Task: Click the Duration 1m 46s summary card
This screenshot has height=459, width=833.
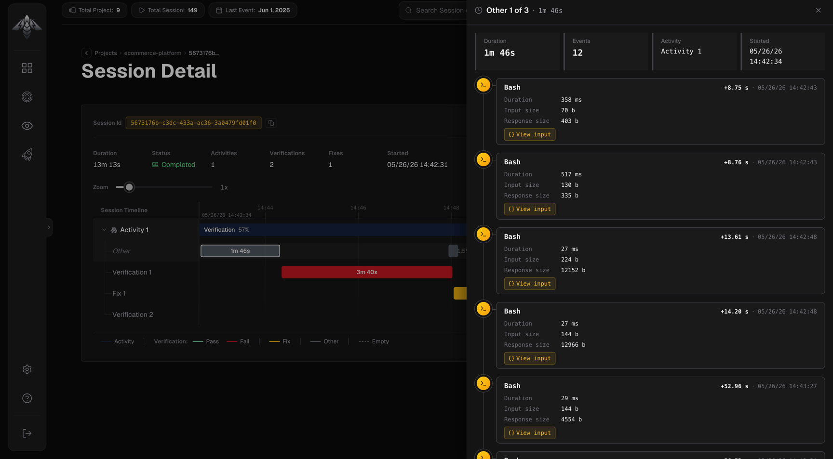Action: point(517,52)
